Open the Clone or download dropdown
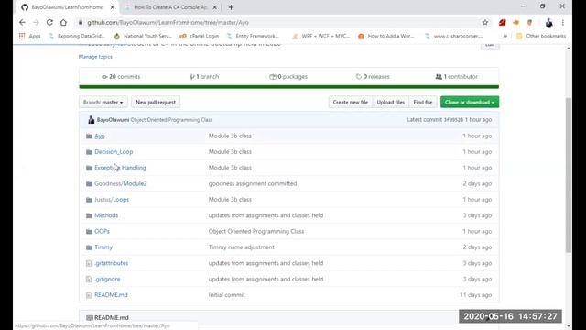Image resolution: width=586 pixels, height=330 pixels. (470, 102)
